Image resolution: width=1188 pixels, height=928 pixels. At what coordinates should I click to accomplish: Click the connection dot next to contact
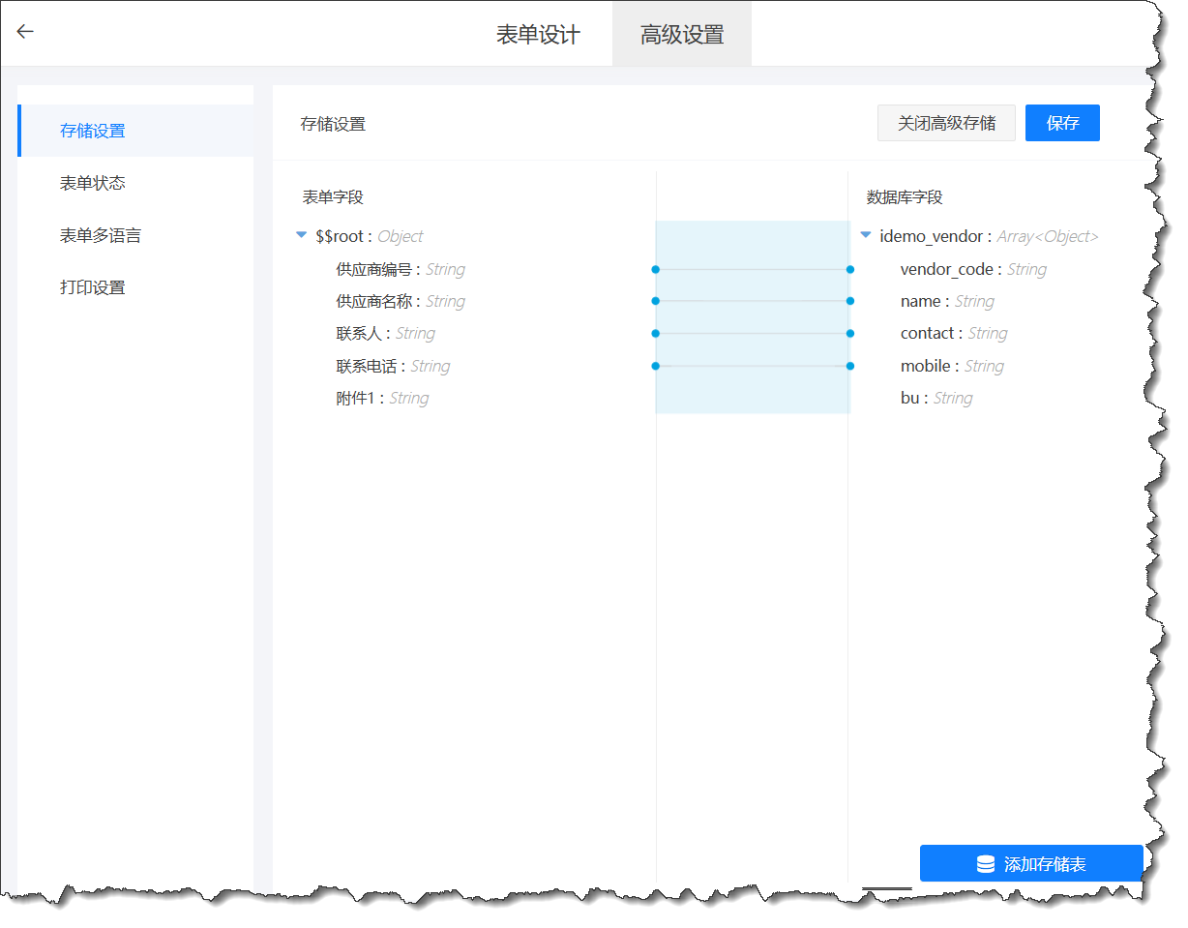pos(850,333)
